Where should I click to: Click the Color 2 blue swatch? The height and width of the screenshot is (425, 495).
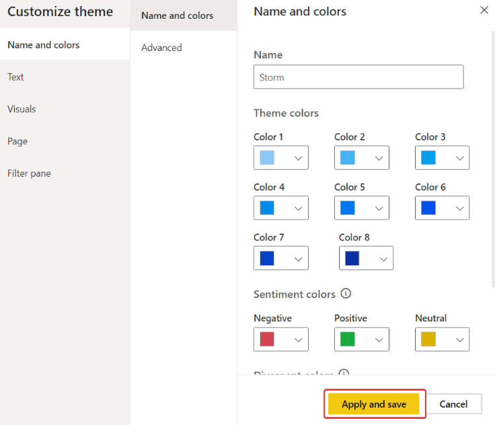(x=348, y=158)
